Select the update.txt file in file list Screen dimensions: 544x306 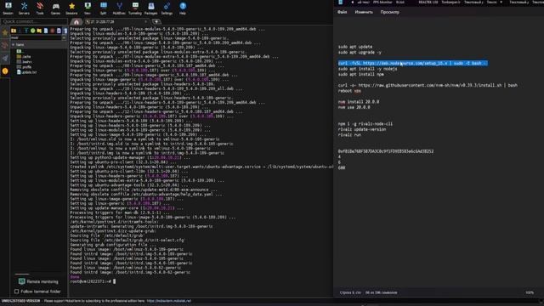pyautogui.click(x=26, y=71)
